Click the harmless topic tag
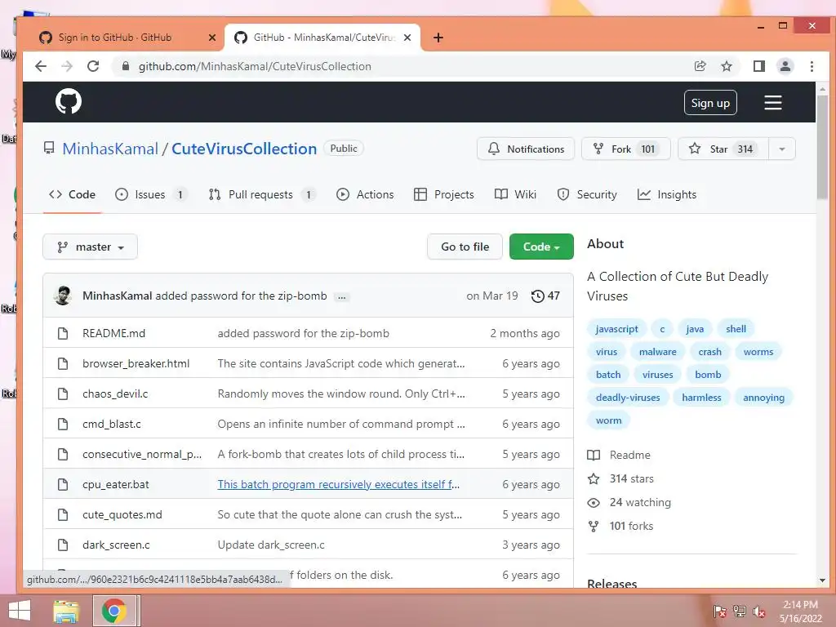The height and width of the screenshot is (627, 836). 701,398
